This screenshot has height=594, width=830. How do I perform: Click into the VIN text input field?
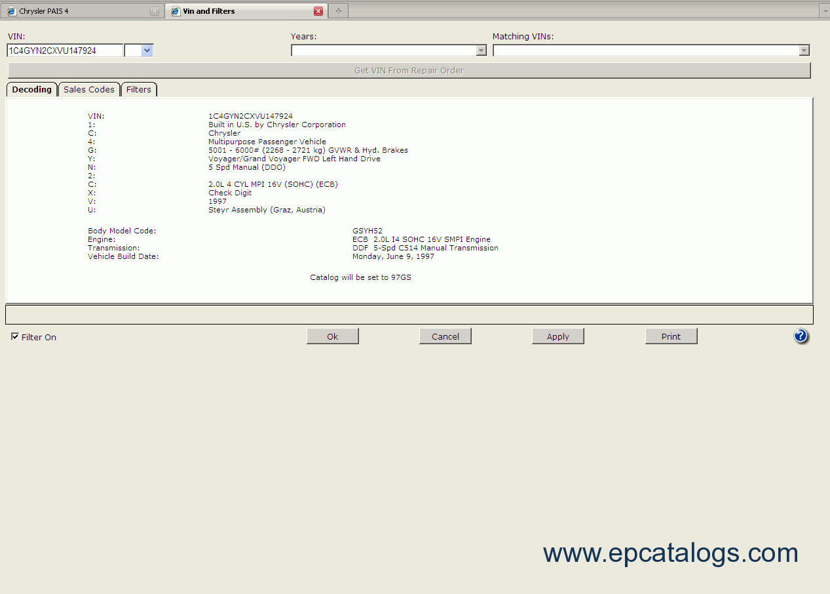click(64, 50)
